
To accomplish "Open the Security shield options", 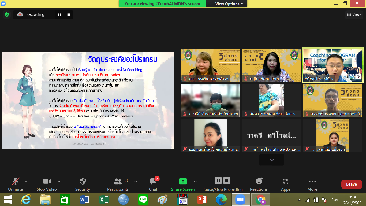I will pyautogui.click(x=83, y=184).
